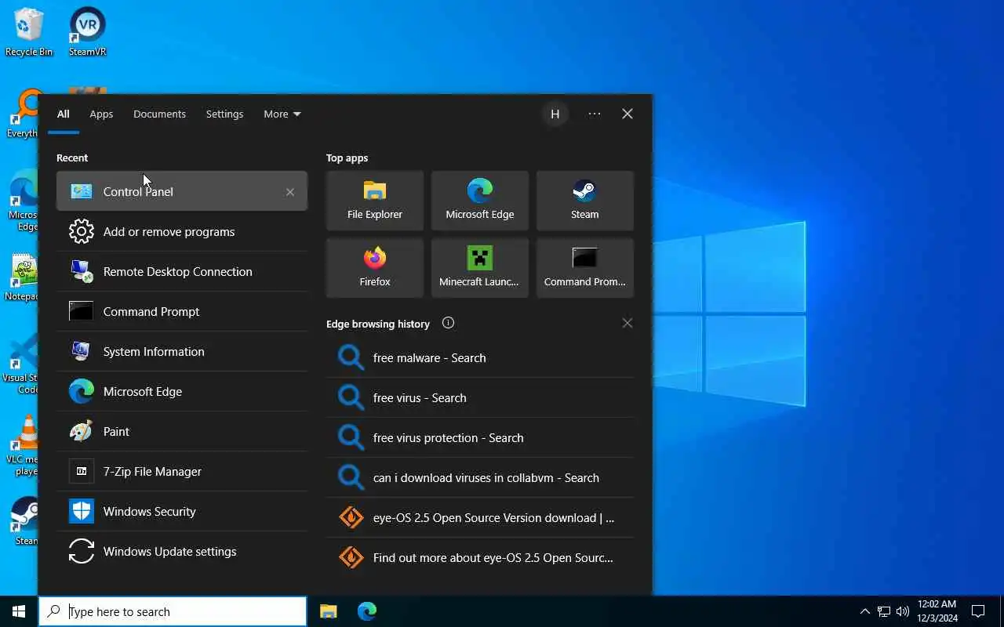
Task: Open search options ellipsis menu
Action: [595, 114]
